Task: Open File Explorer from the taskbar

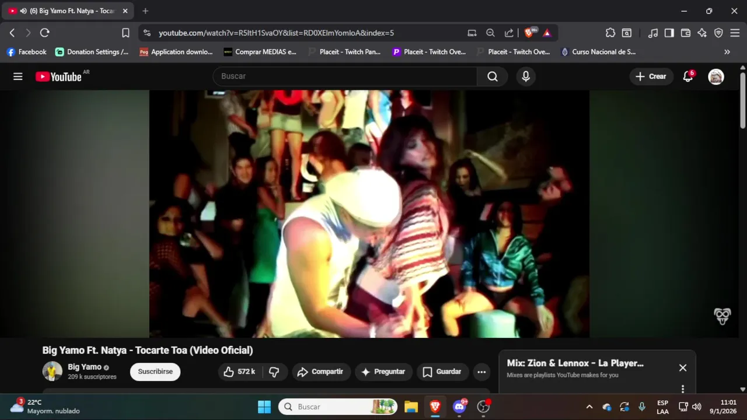Action: [411, 407]
